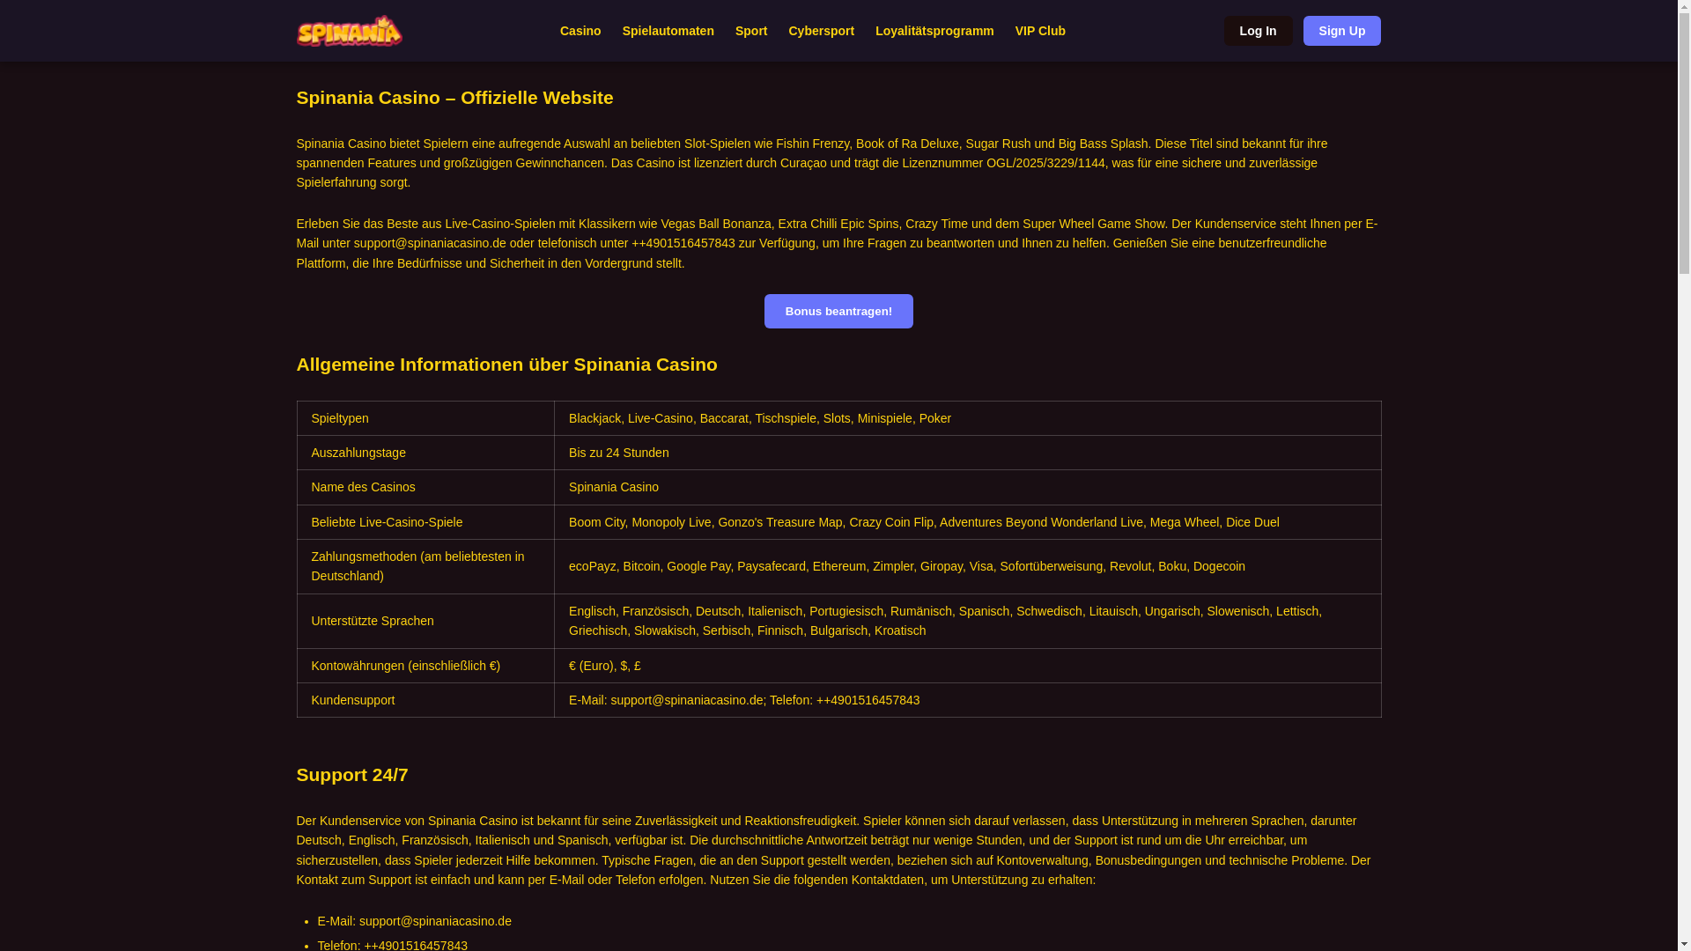The width and height of the screenshot is (1691, 951).
Task: Select the Beliebte Live-Casino-Spiele cell
Action: (x=425, y=522)
